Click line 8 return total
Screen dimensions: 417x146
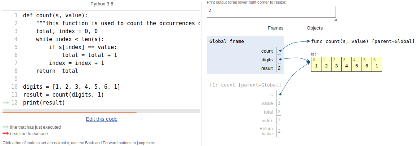[x=57, y=71]
